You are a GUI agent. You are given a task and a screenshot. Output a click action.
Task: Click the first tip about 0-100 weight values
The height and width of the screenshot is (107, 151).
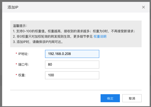[74, 31]
